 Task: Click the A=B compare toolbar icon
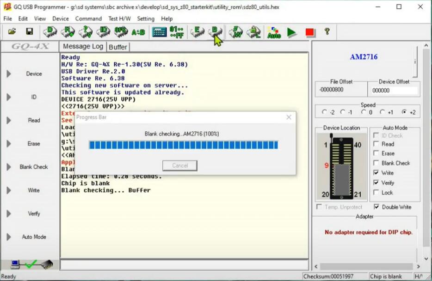[x=138, y=32]
